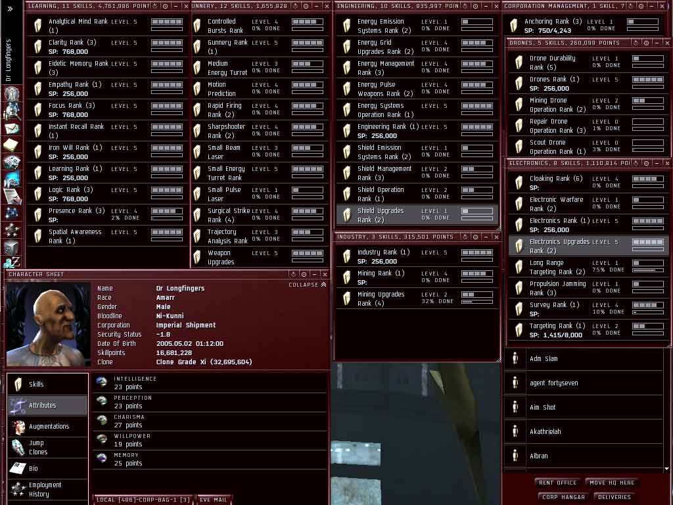Click the member icon beside Akathrielah

click(515, 431)
